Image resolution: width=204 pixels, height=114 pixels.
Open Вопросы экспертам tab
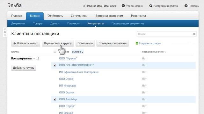[x=109, y=16]
